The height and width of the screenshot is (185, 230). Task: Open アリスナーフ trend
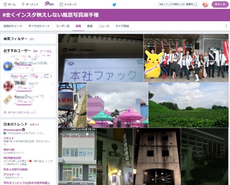tap(11, 174)
